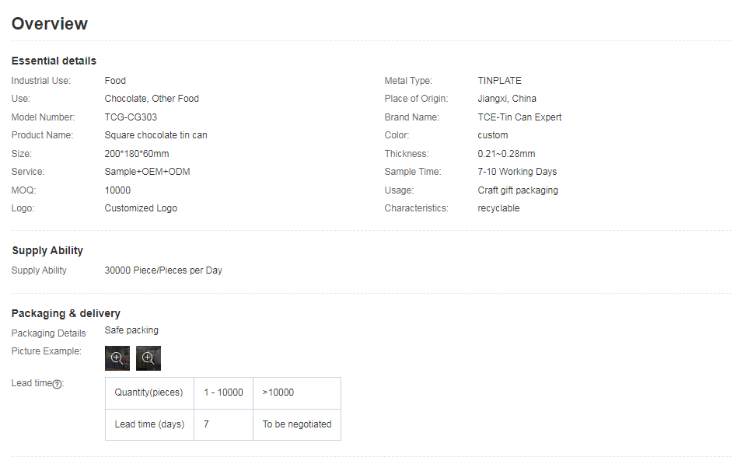Click the Packaging & delivery section heading

tap(65, 313)
